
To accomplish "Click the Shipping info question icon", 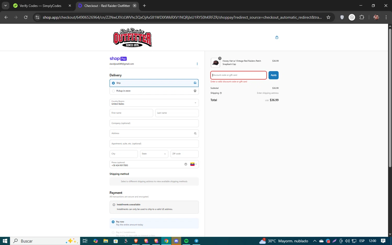I will coord(221,93).
